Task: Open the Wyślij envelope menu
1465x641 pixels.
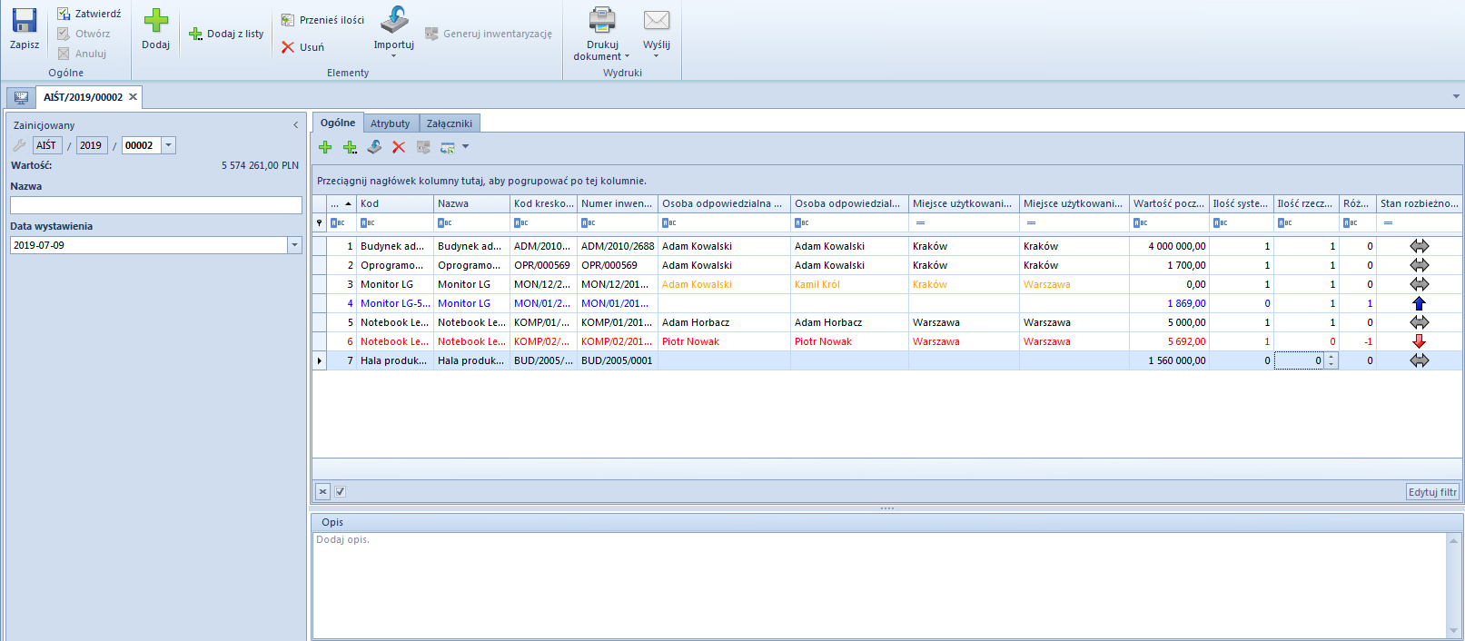Action: 657,34
